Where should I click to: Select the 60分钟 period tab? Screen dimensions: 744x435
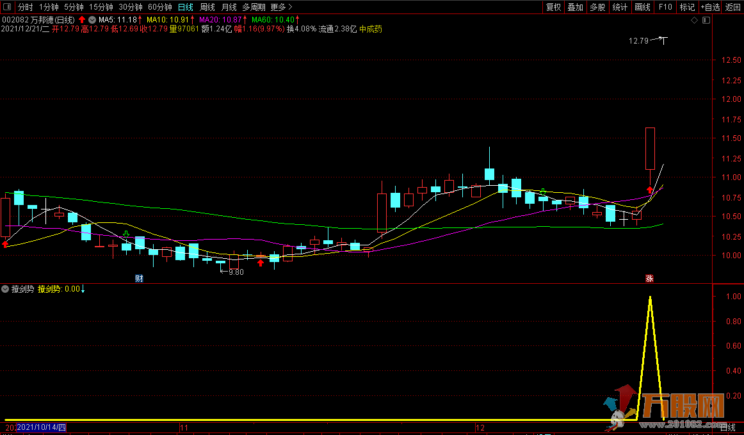[159, 7]
